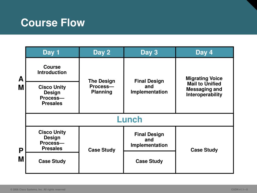
Task: Select the Day 3 column header
Action: point(150,52)
